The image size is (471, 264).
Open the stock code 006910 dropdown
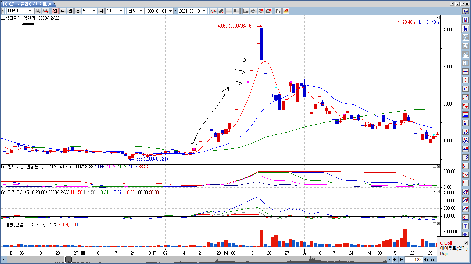(31, 11)
